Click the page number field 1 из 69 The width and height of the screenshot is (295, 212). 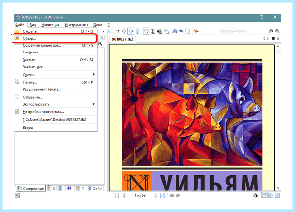point(140,195)
